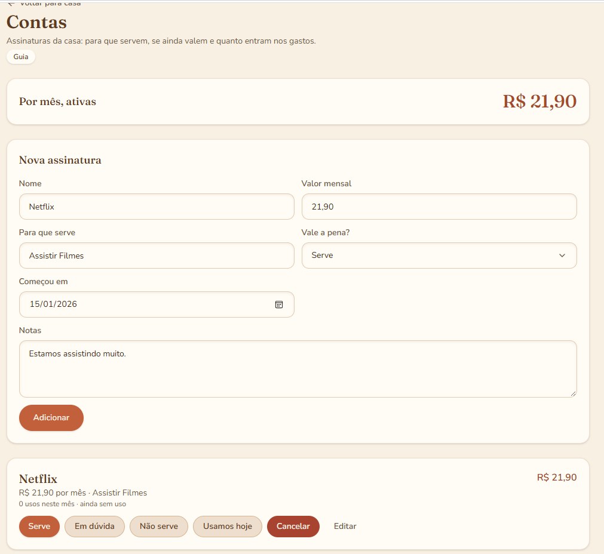Register Usamos hoje for Netflix
Screen dimensions: 604x554
pyautogui.click(x=227, y=527)
